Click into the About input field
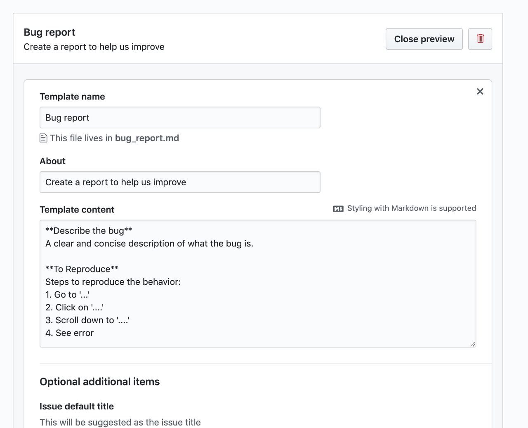Image resolution: width=528 pixels, height=428 pixels. point(180,182)
